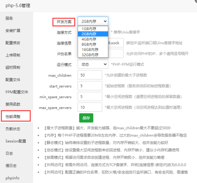Open 配置修改 section
The width and height of the screenshot is (197, 183).
tap(13, 43)
